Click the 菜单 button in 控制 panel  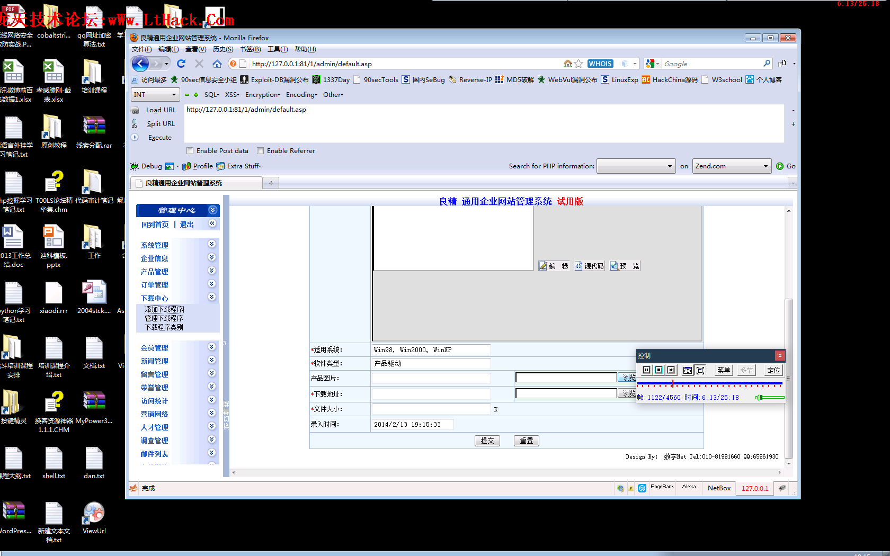point(723,370)
